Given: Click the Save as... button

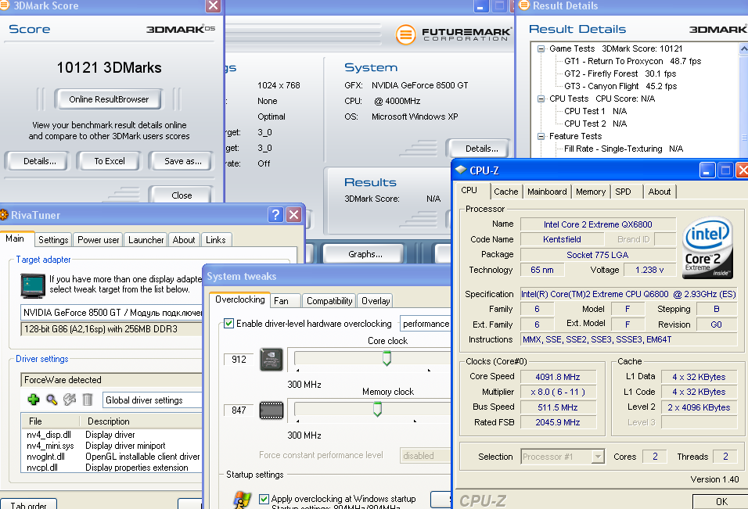Looking at the screenshot, I should [x=183, y=161].
